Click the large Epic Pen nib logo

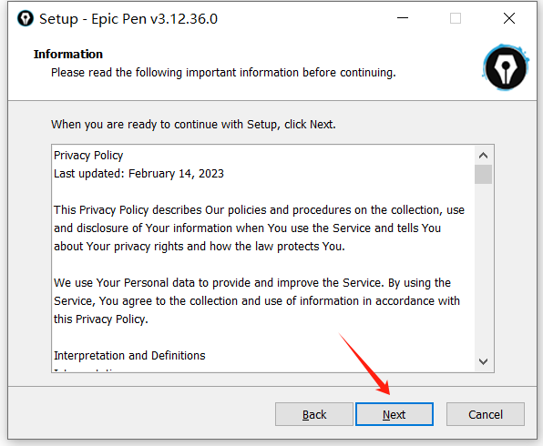click(506, 67)
